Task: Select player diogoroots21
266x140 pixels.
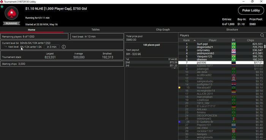Action: [221, 47]
